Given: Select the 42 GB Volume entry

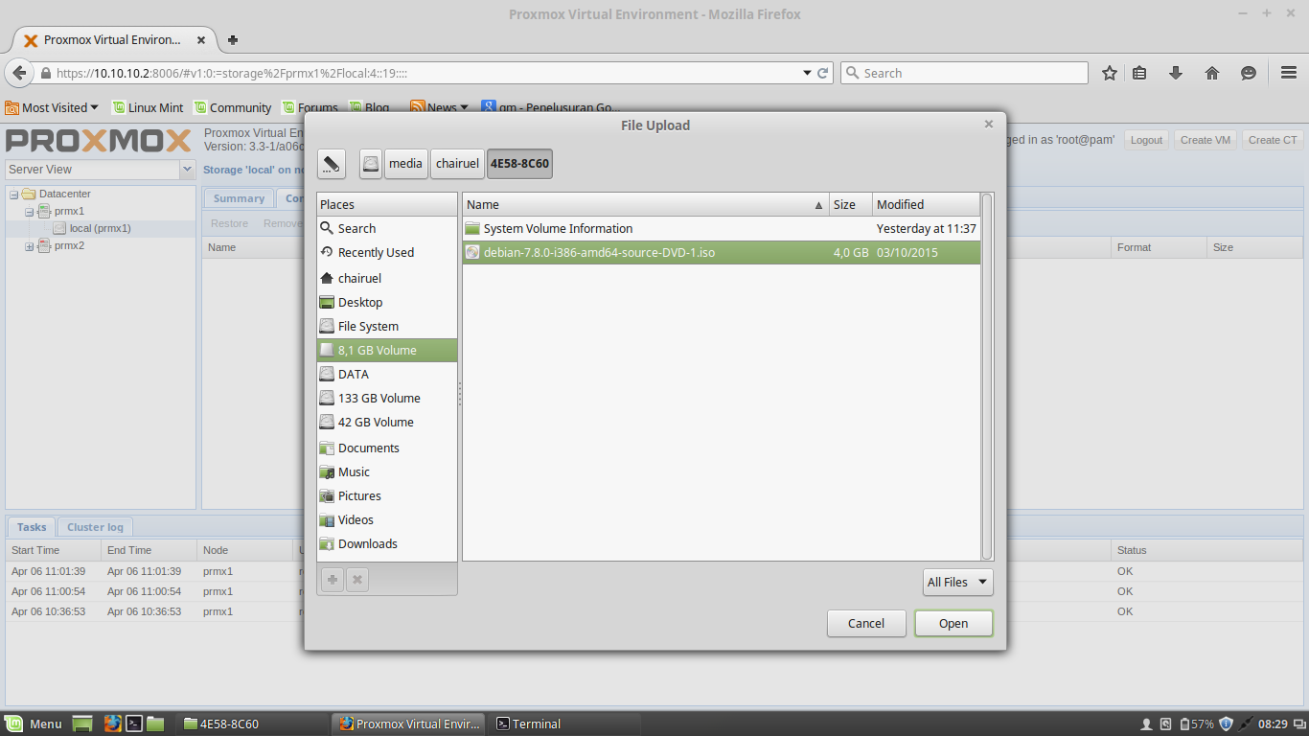Looking at the screenshot, I should tap(387, 422).
